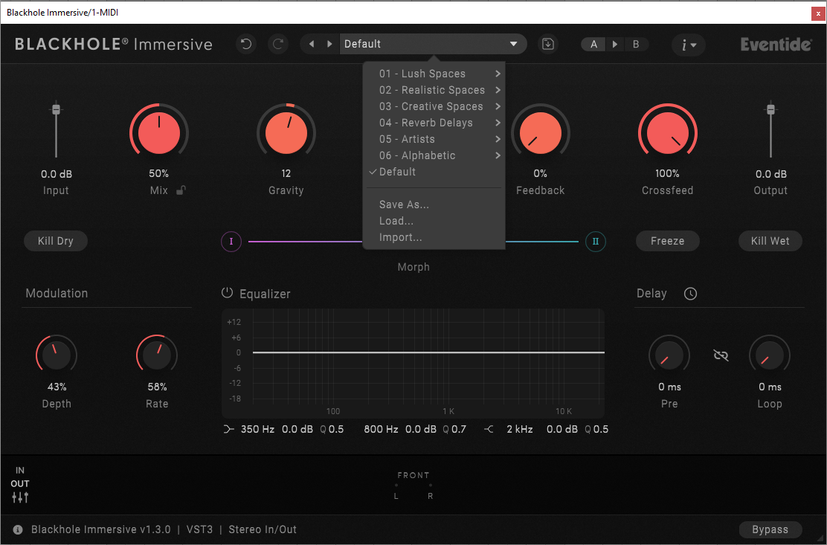
Task: Click the info icon in status bar
Action: (17, 529)
